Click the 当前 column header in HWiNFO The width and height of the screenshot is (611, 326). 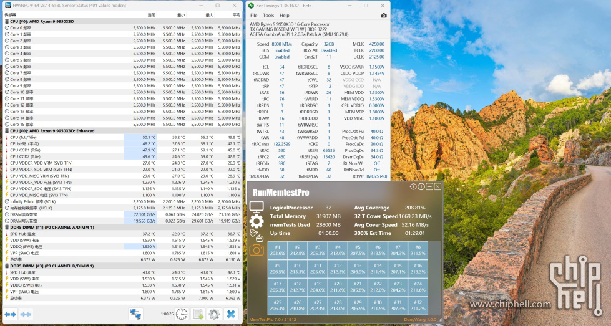click(x=140, y=15)
